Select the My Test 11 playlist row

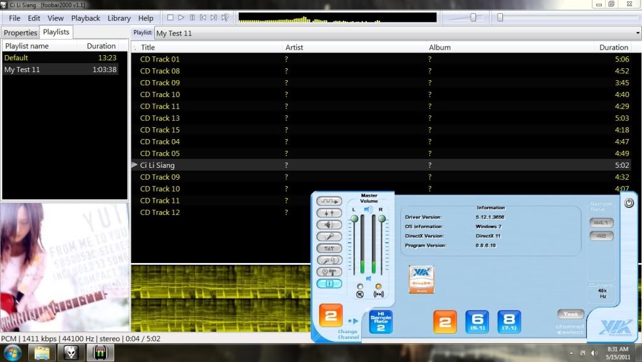click(61, 70)
